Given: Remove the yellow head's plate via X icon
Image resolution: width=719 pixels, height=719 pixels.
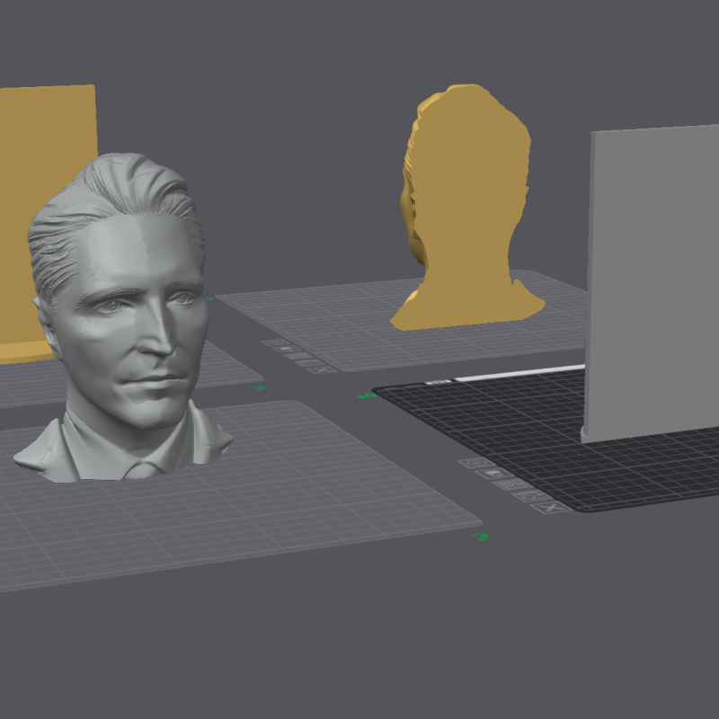Looking at the screenshot, I should [x=322, y=368].
